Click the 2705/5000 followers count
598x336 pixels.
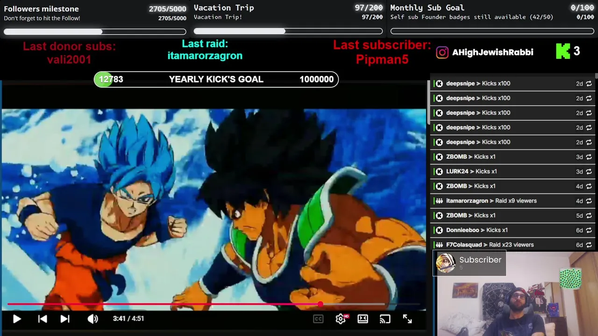click(x=167, y=9)
